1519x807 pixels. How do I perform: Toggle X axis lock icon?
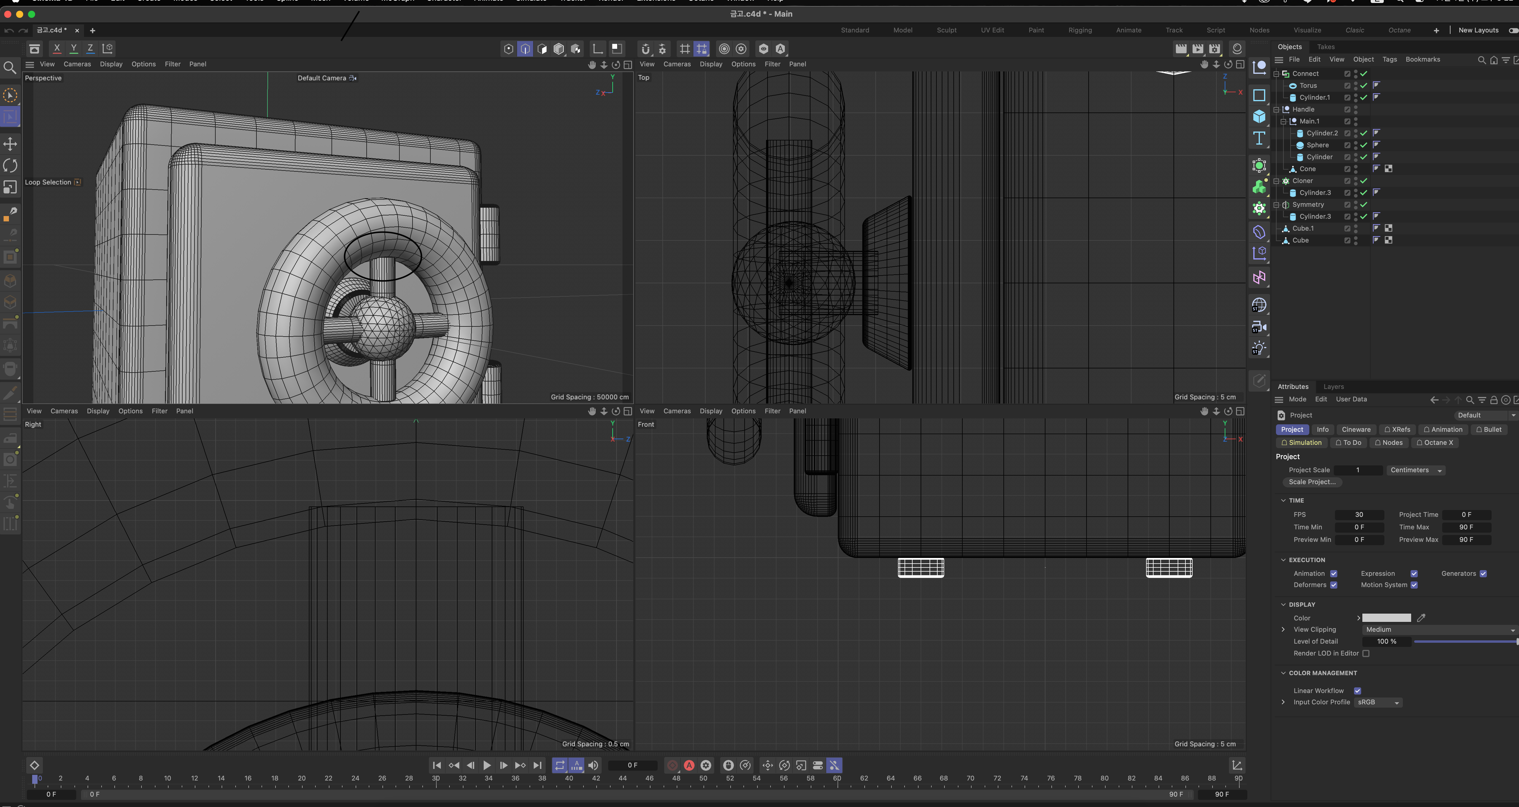(x=57, y=48)
